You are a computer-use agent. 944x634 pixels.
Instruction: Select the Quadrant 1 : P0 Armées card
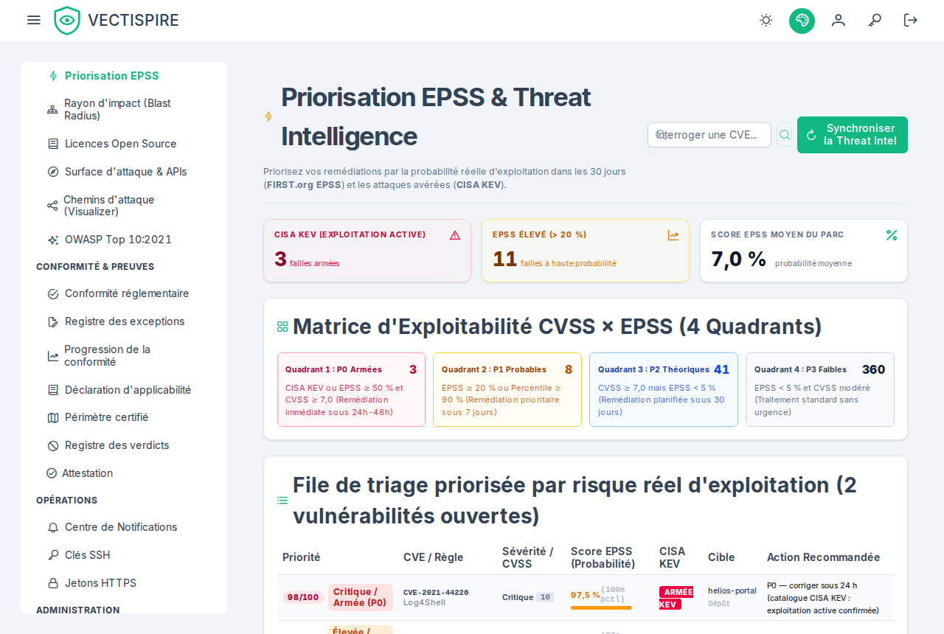(x=351, y=389)
